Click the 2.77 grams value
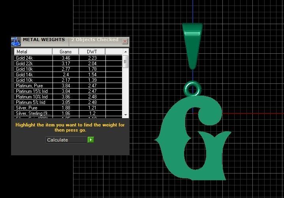Image resolution: width=284 pixels, height=198 pixels. click(x=66, y=69)
